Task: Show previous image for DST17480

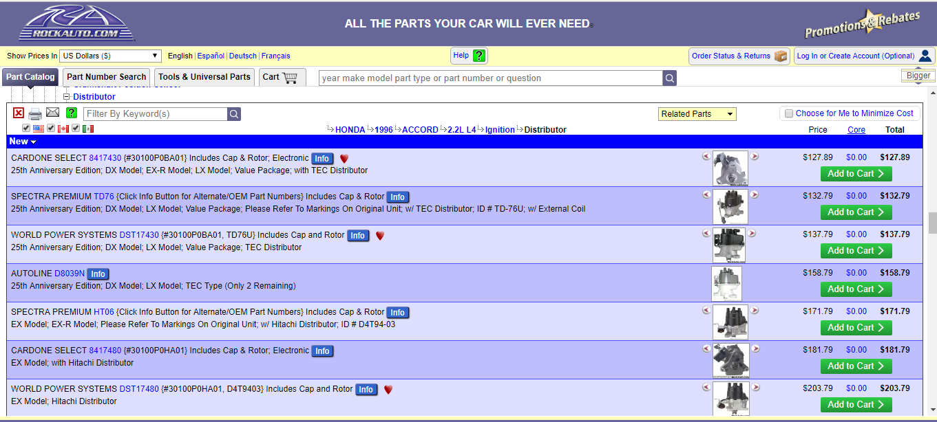Action: pyautogui.click(x=706, y=388)
